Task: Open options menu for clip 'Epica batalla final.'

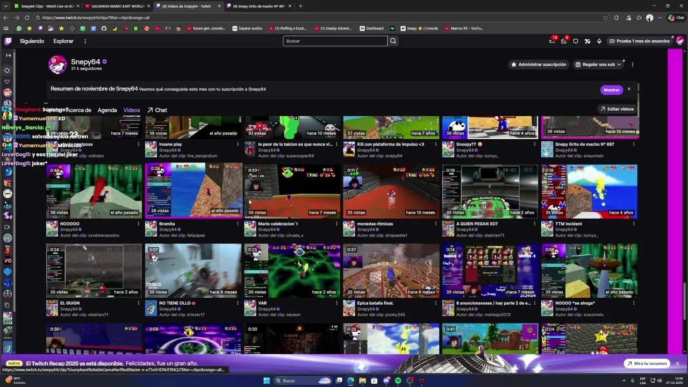Action: (435, 303)
